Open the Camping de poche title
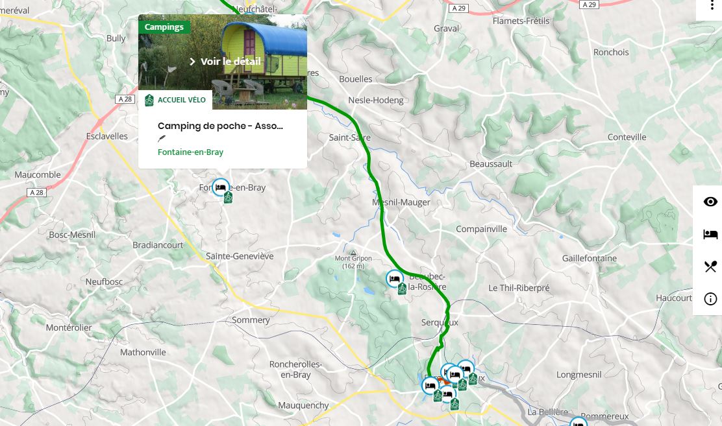722x426 pixels. pos(220,126)
